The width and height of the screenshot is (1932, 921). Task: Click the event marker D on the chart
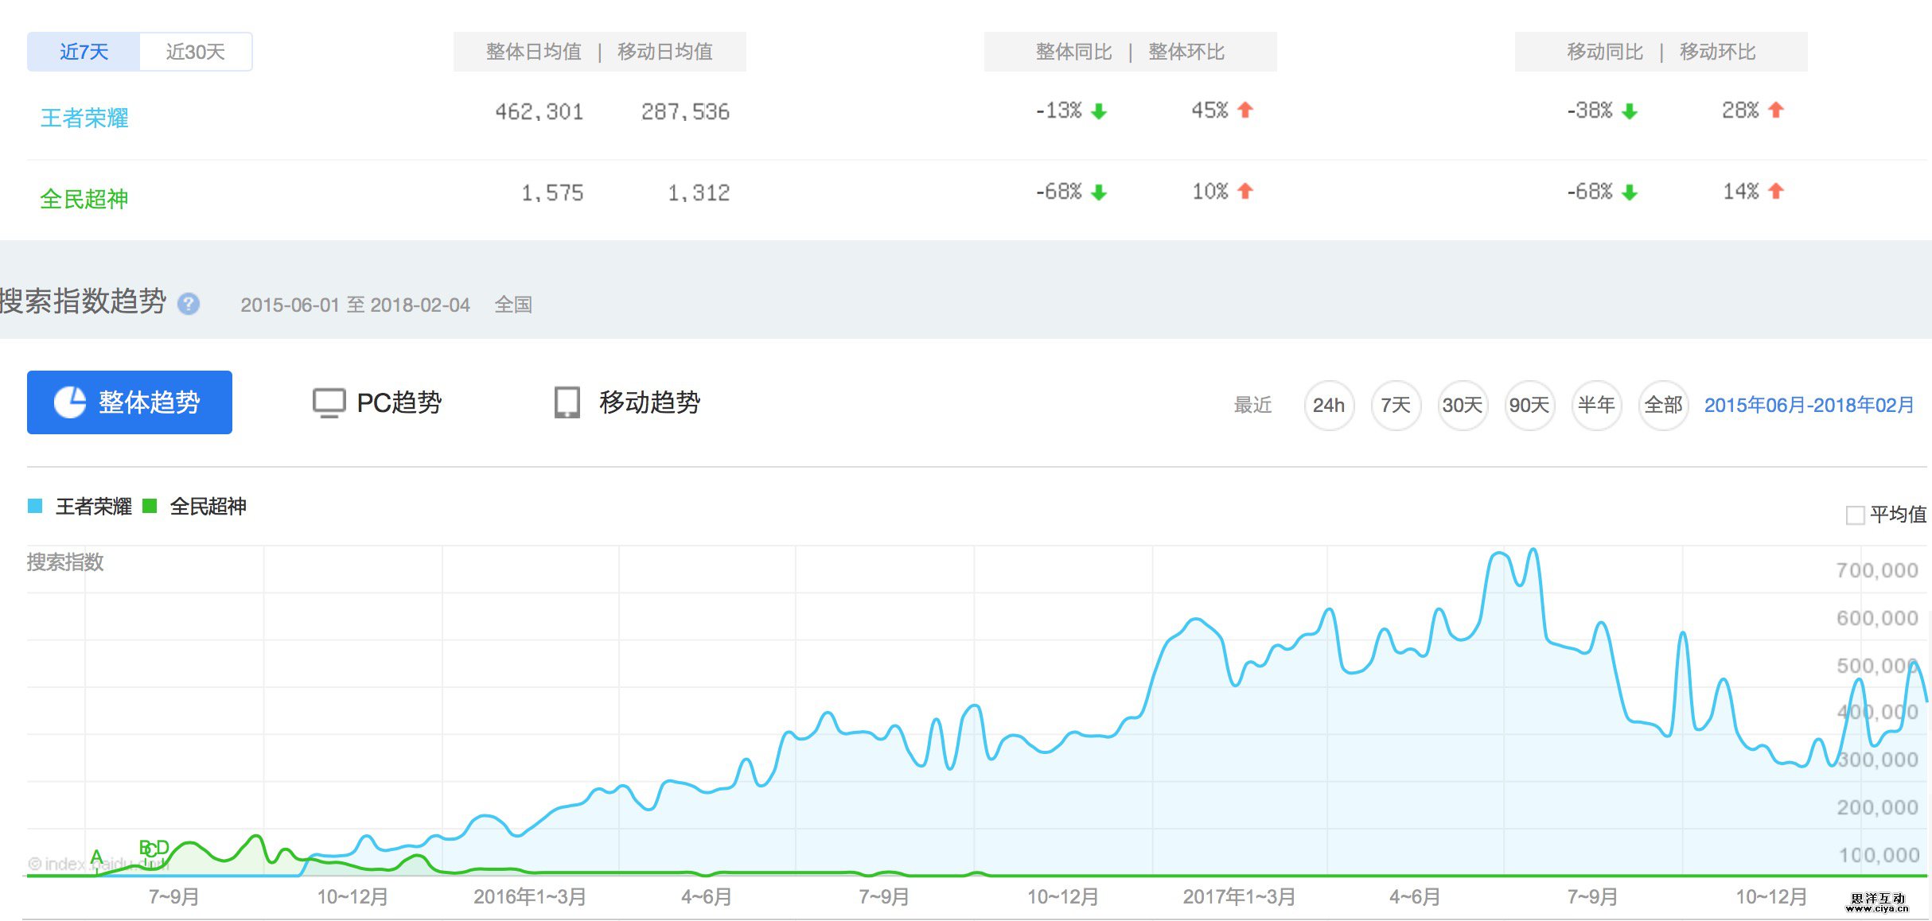tap(162, 847)
